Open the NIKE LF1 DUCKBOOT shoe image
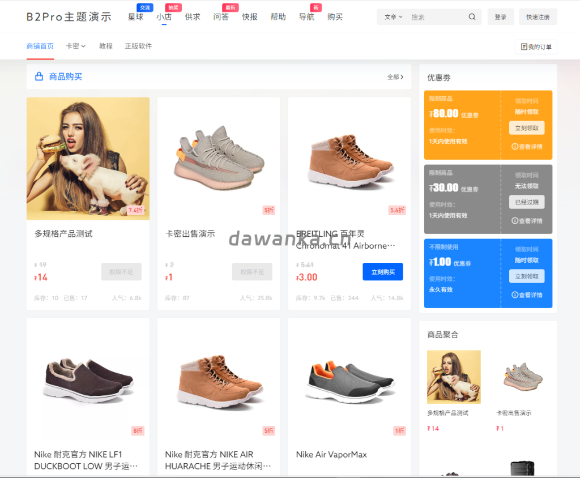580x478 pixels. click(88, 379)
